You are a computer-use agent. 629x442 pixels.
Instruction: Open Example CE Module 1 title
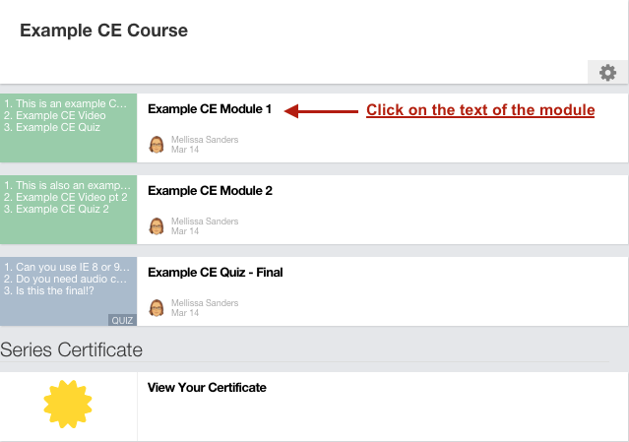pyautogui.click(x=210, y=109)
